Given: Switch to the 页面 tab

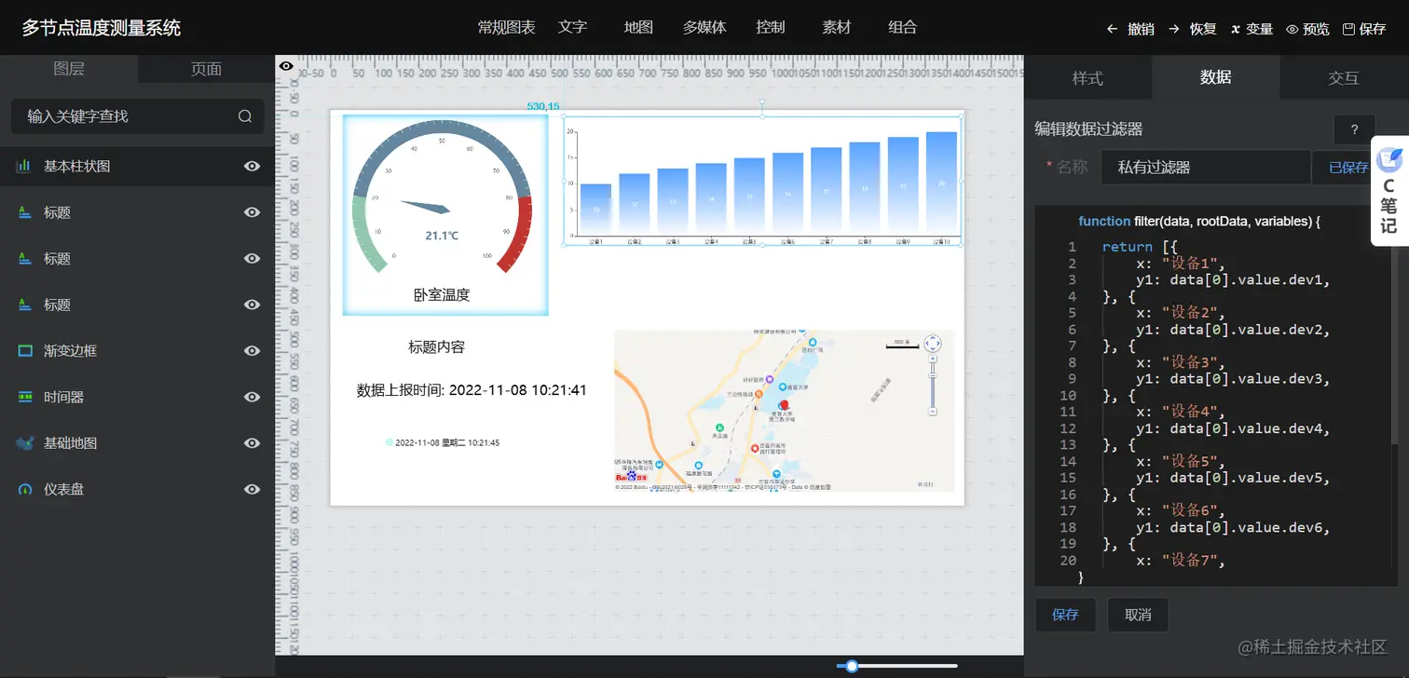Looking at the screenshot, I should click(x=206, y=69).
